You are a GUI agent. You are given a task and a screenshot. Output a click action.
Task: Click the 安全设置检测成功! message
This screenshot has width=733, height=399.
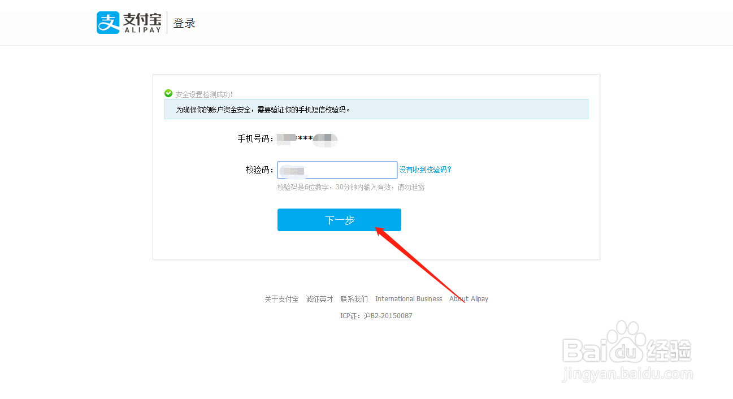pyautogui.click(x=204, y=94)
